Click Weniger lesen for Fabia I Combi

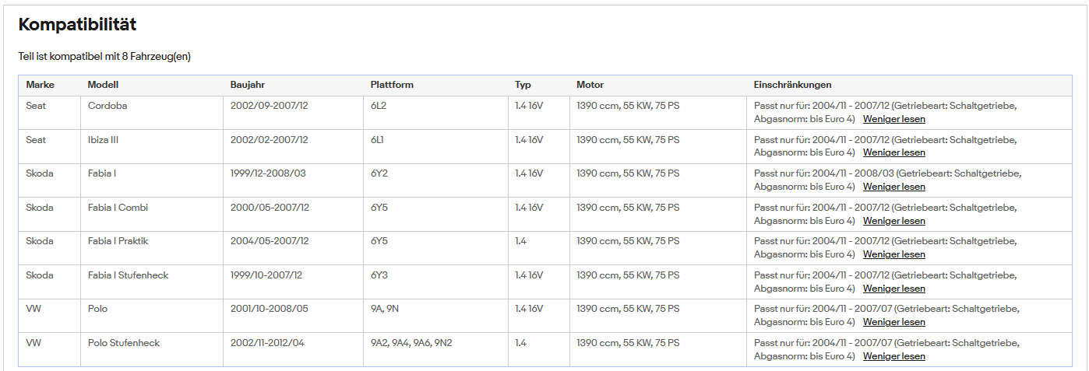click(x=894, y=221)
